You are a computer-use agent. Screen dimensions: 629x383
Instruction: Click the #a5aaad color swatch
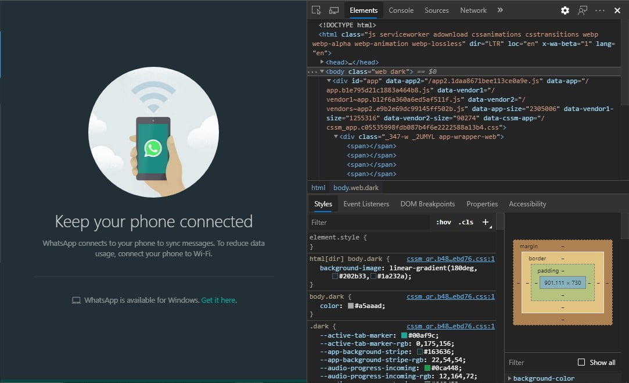tap(351, 306)
